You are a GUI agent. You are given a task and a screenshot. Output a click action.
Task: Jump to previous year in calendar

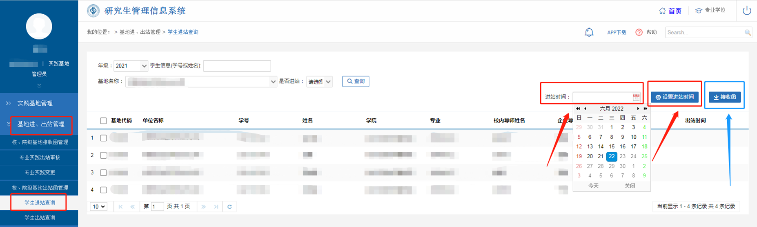pyautogui.click(x=578, y=109)
